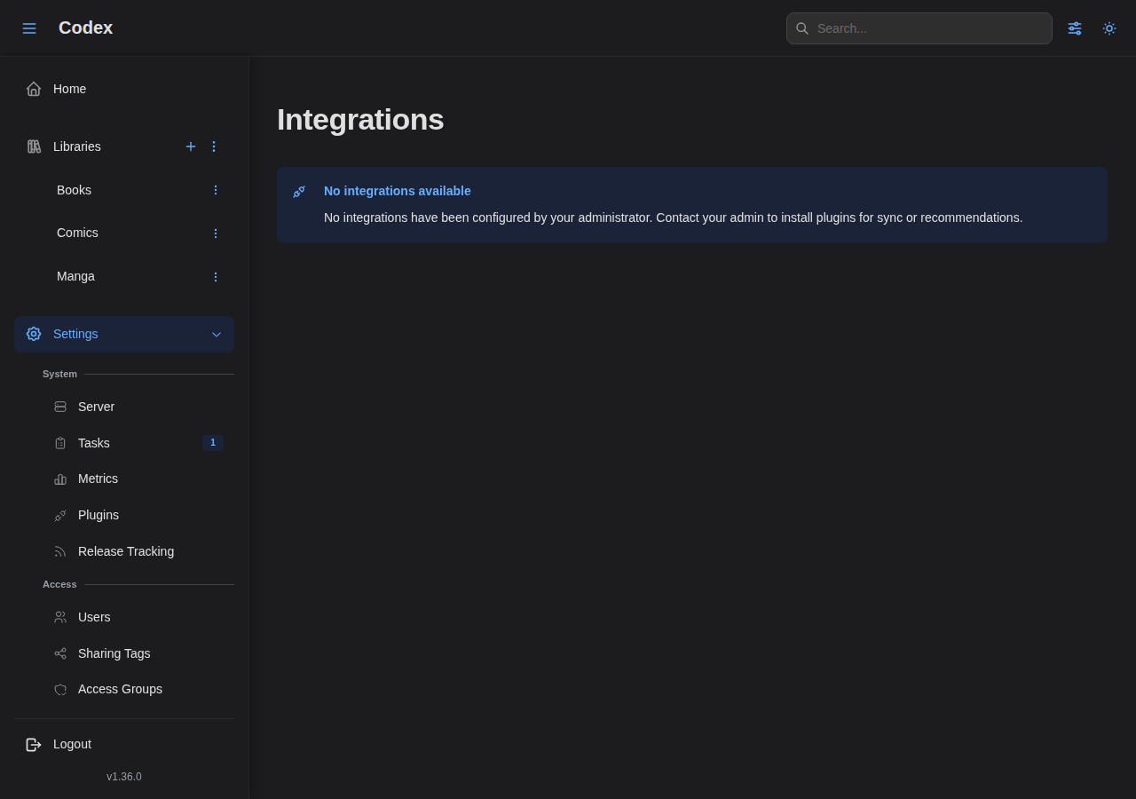
Task: Add a new library with plus icon
Action: click(x=191, y=146)
